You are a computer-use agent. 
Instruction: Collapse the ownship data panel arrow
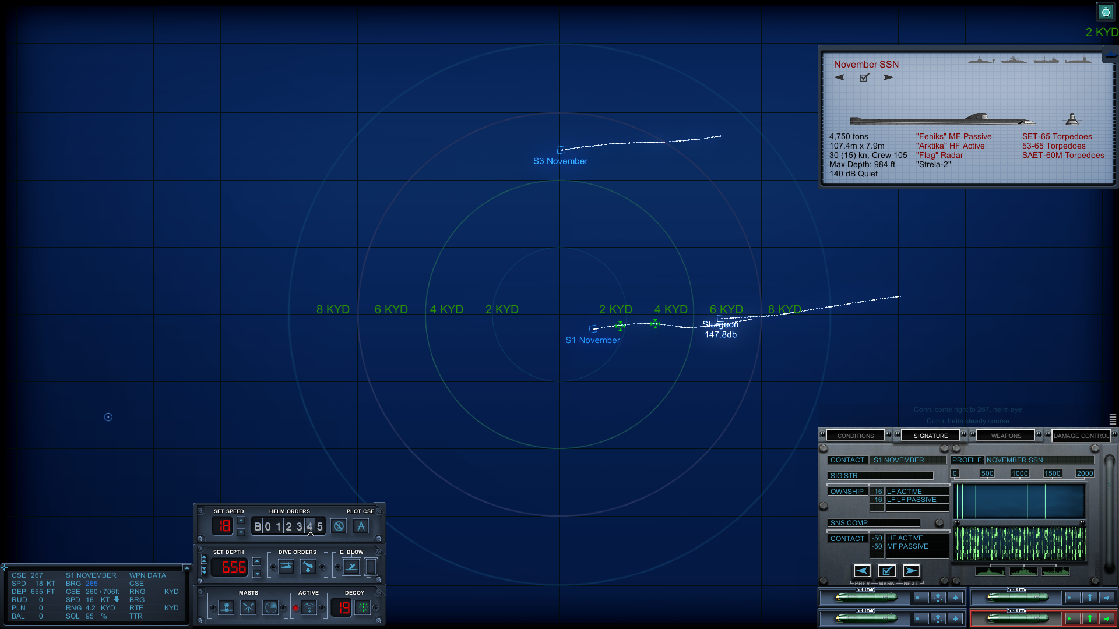(186, 568)
